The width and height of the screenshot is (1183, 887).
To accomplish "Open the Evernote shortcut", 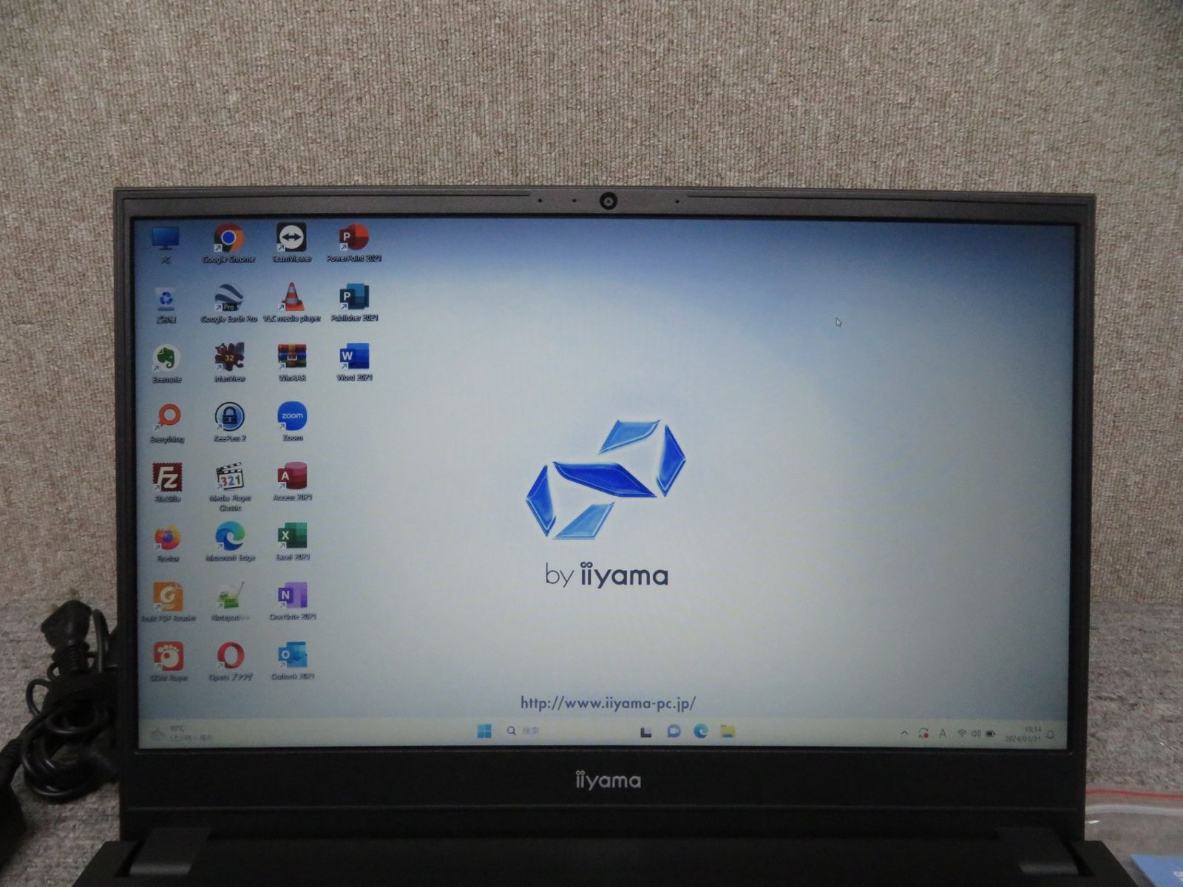I will tap(166, 364).
